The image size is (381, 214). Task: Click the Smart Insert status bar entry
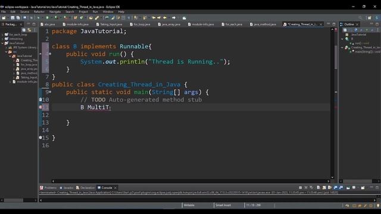coord(223,205)
